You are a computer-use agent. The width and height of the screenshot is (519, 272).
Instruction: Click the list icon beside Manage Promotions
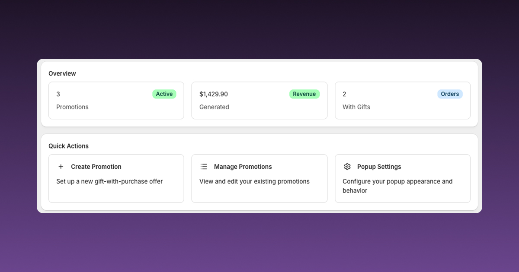[204, 167]
